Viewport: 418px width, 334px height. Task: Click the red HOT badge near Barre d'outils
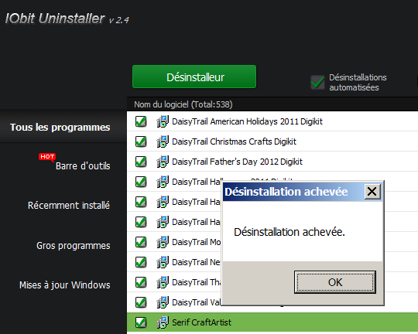(x=47, y=157)
